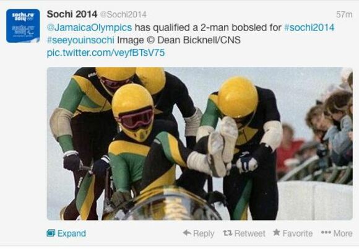Open the #sochi2014 hashtag
359x249 pixels.
309,27
